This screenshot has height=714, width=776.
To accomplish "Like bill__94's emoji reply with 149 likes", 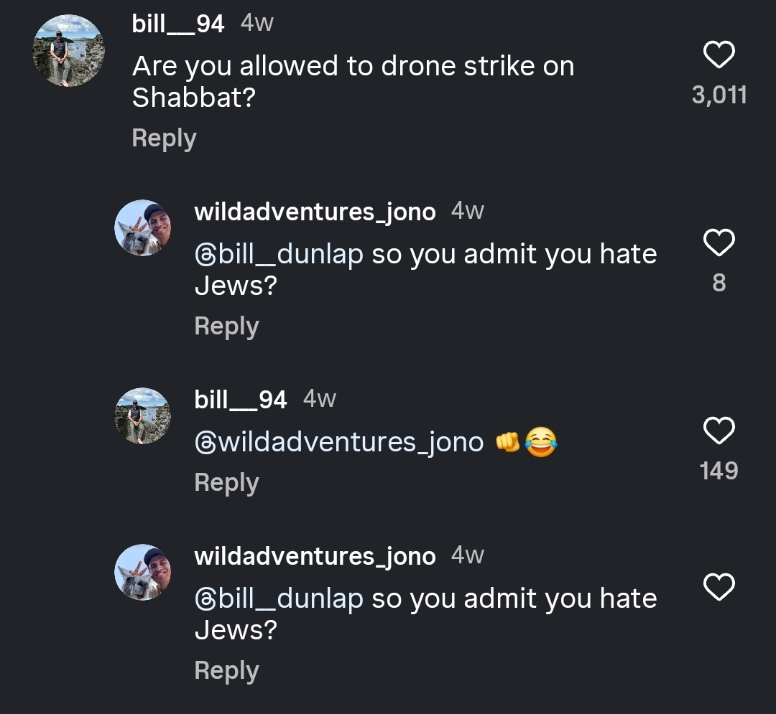I will [x=719, y=431].
